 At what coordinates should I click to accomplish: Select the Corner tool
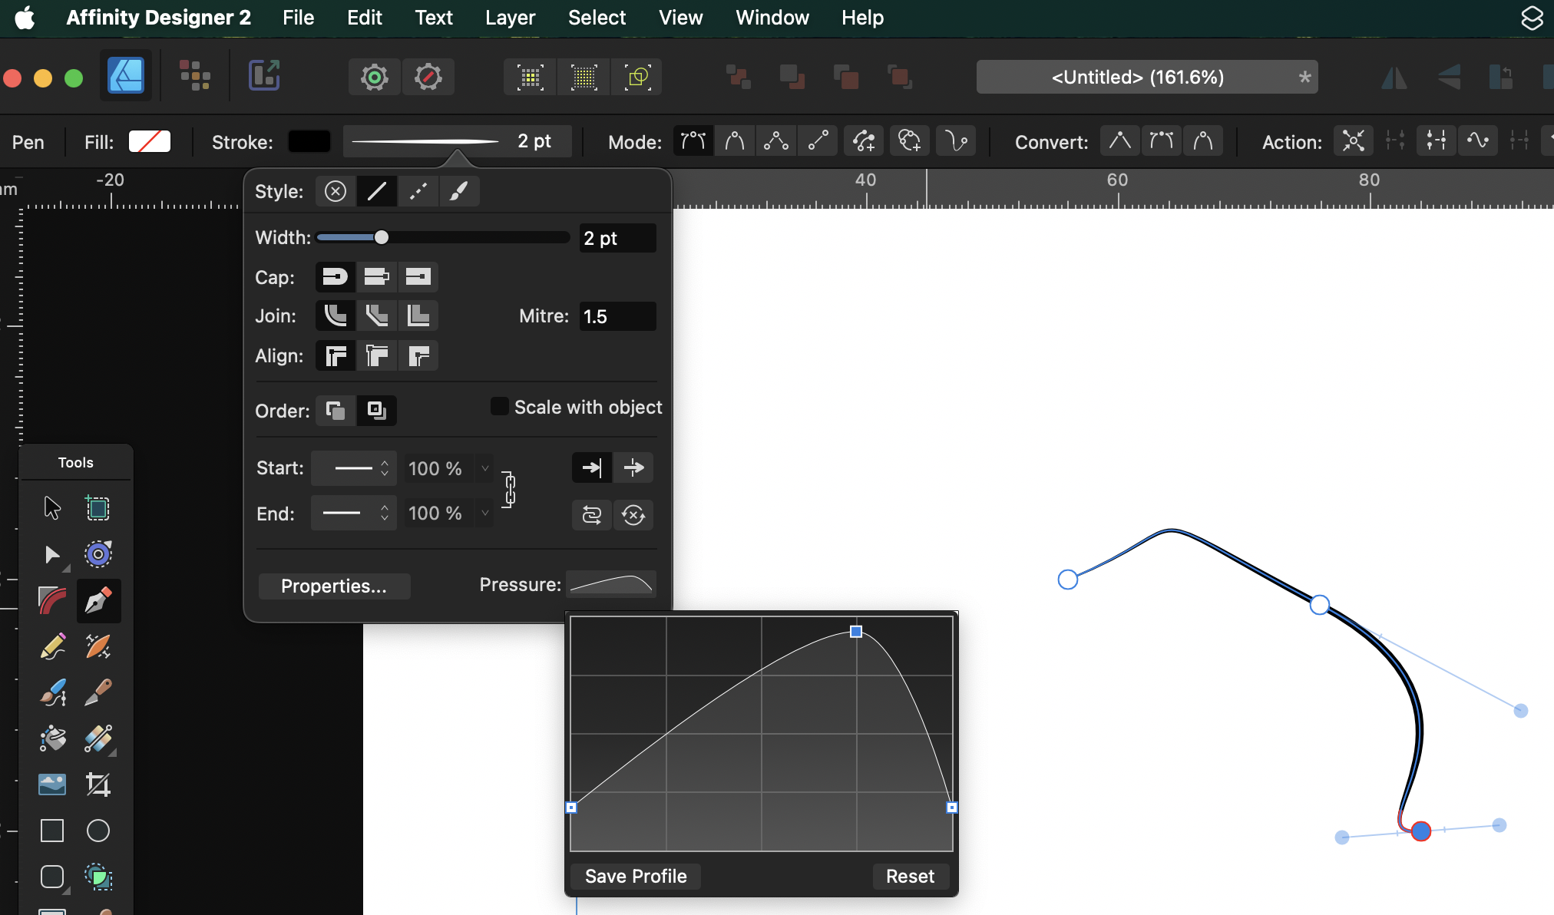[x=51, y=601]
